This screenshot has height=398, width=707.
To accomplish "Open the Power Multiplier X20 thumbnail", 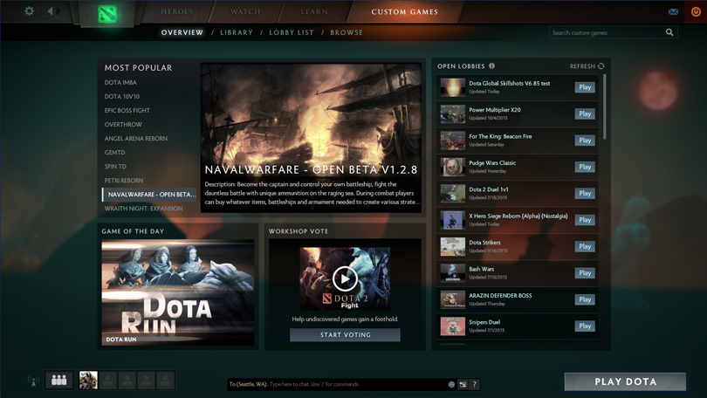I will click(x=453, y=114).
